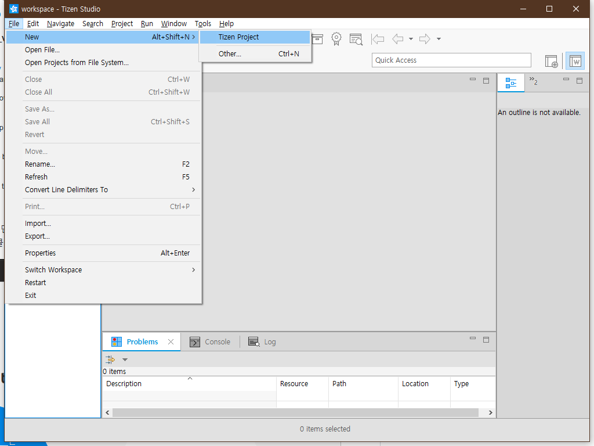Expand the Switch Workspace submenu
594x446 pixels.
[103, 269]
